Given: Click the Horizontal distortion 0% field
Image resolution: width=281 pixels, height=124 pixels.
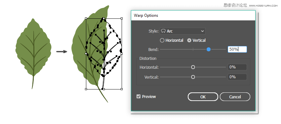Looking at the screenshot, I should 237,67.
